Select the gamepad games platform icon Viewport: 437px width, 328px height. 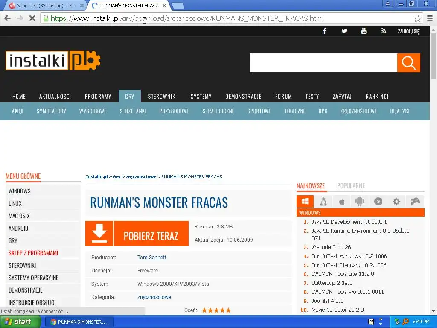(x=415, y=202)
